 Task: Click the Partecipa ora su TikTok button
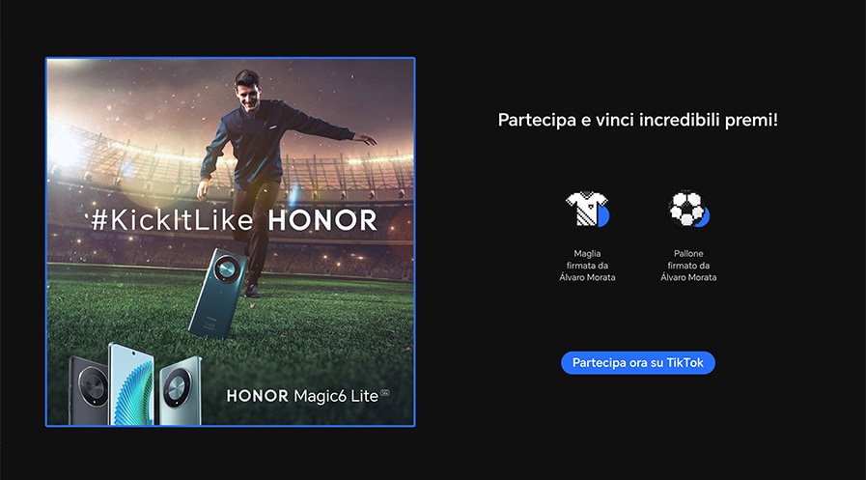point(638,363)
